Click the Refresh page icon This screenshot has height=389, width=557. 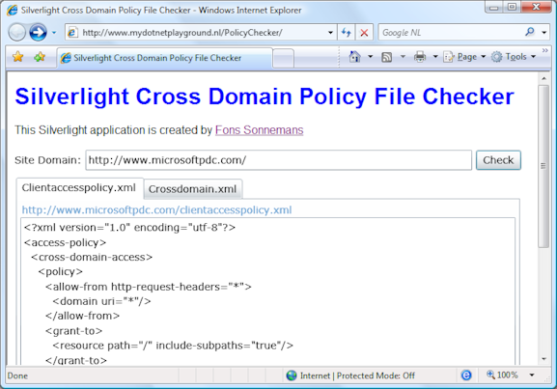[x=347, y=33]
